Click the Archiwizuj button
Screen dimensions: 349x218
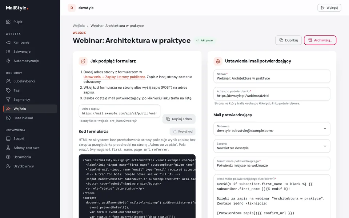(320, 40)
